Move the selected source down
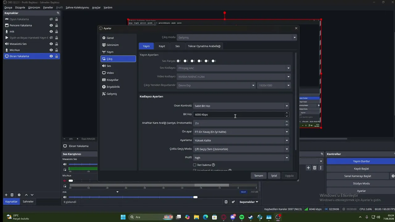 point(32,195)
